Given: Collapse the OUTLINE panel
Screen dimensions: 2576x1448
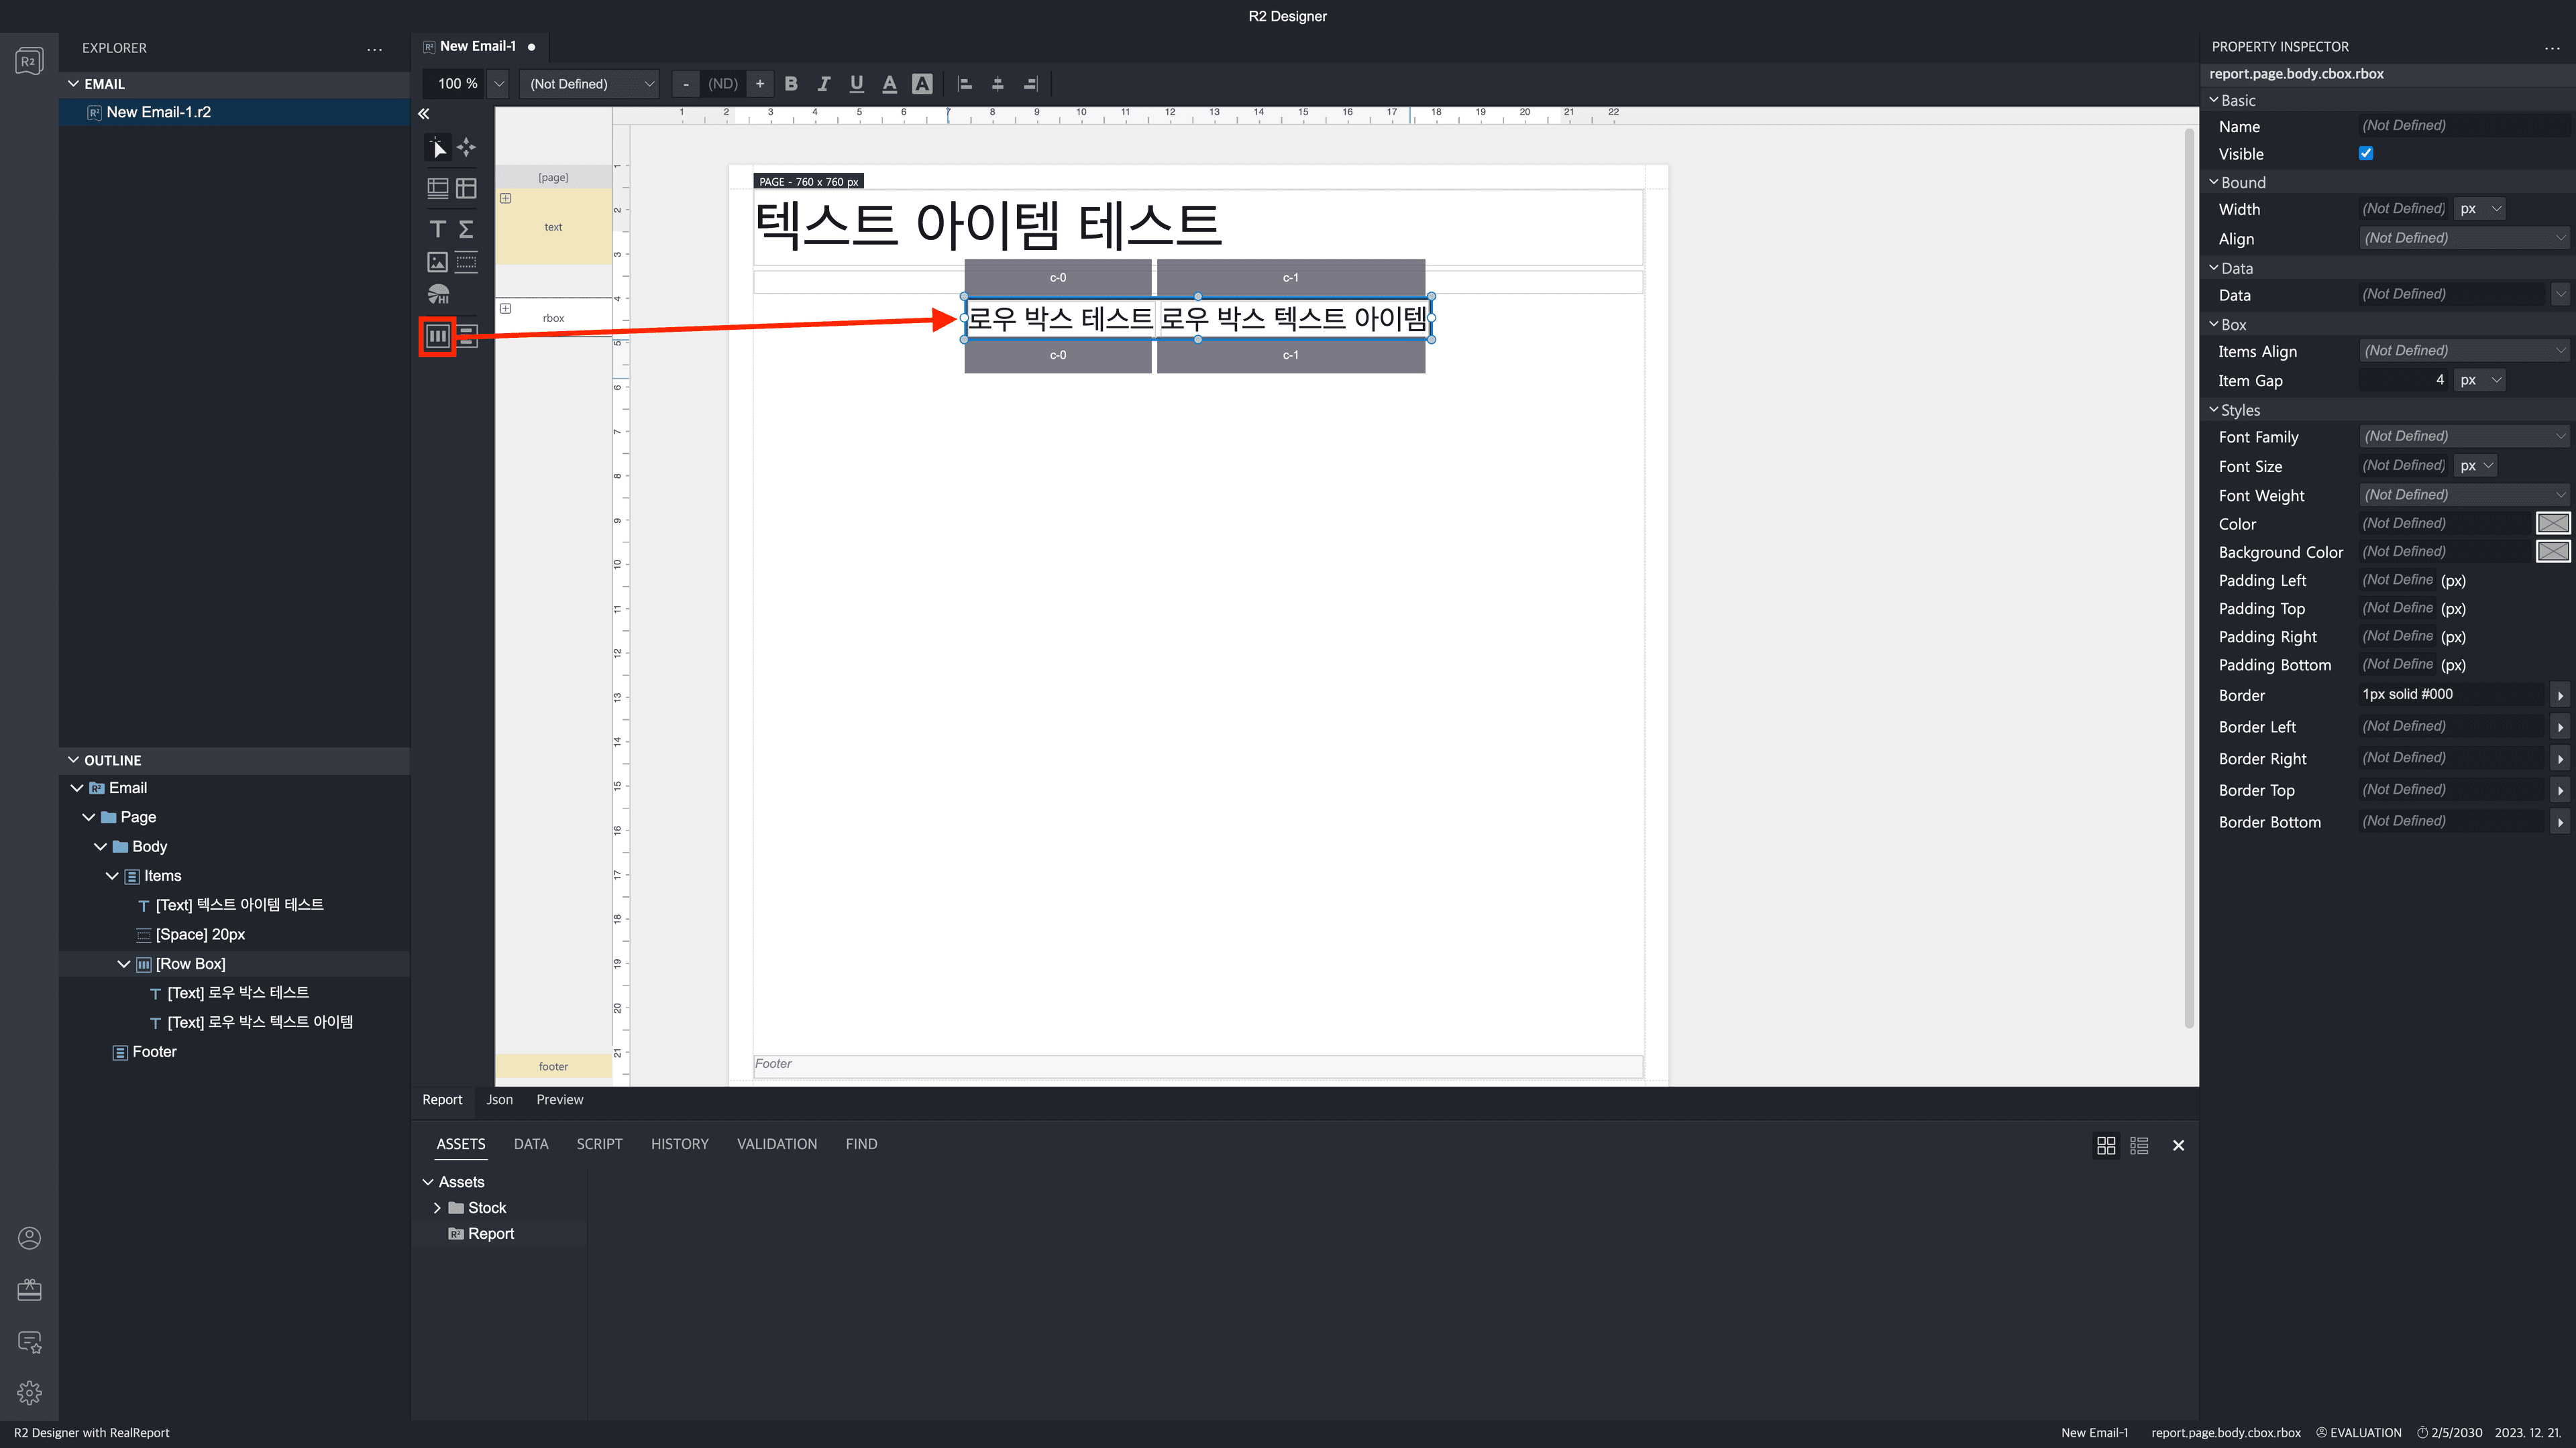Looking at the screenshot, I should click(x=73, y=760).
